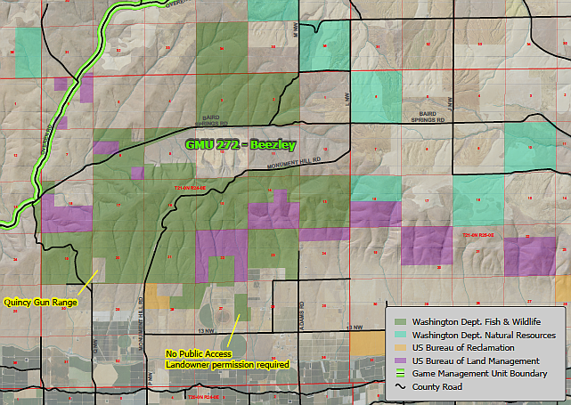
Task: Click the GMU 272 - Beezley label
Action: [x=241, y=144]
